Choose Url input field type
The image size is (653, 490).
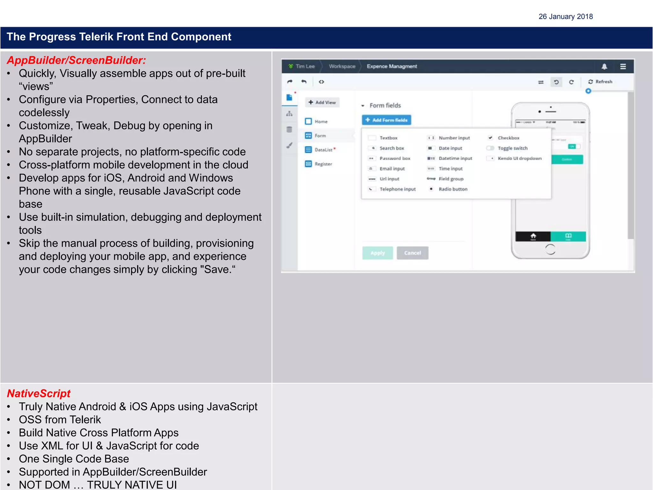[x=384, y=179]
